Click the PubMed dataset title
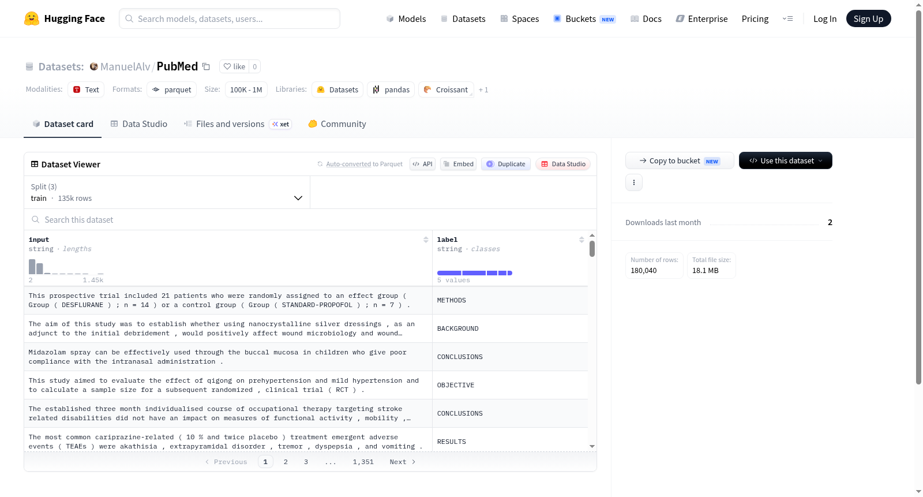Screen dimensions: 923x497 (x=177, y=66)
